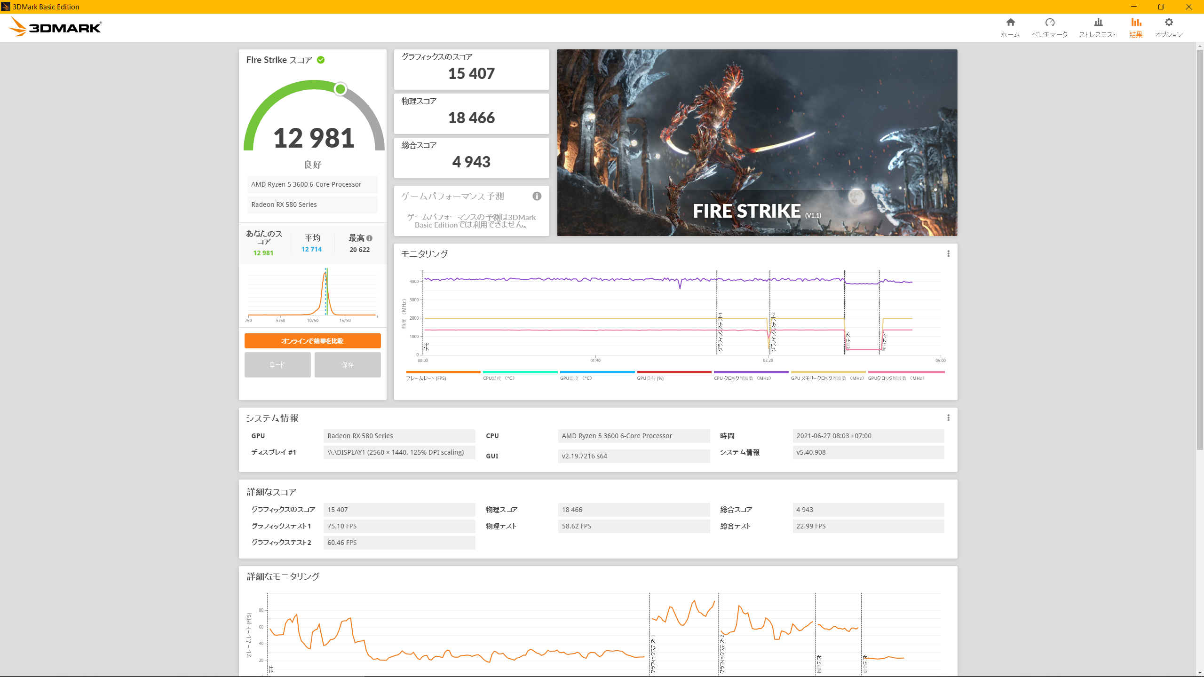
Task: Click graphics test 2 value 60.46 FPS
Action: tap(399, 543)
